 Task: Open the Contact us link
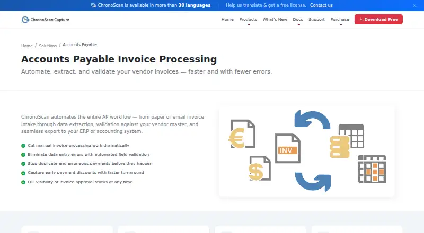(321, 5)
